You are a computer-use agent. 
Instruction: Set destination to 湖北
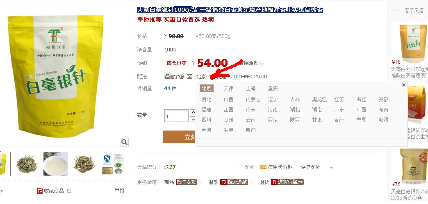pos(295,109)
